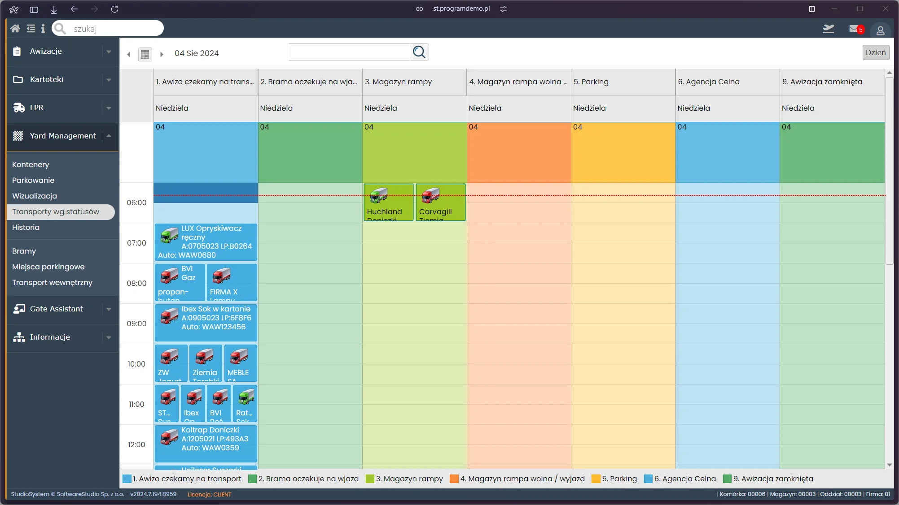The image size is (899, 505).
Task: Open the info icon in the top toolbar
Action: pos(43,29)
